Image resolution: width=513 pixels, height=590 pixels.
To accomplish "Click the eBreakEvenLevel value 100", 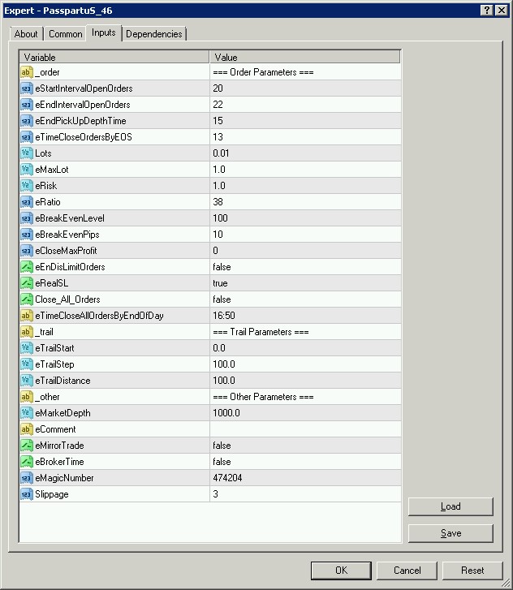I will 220,217.
